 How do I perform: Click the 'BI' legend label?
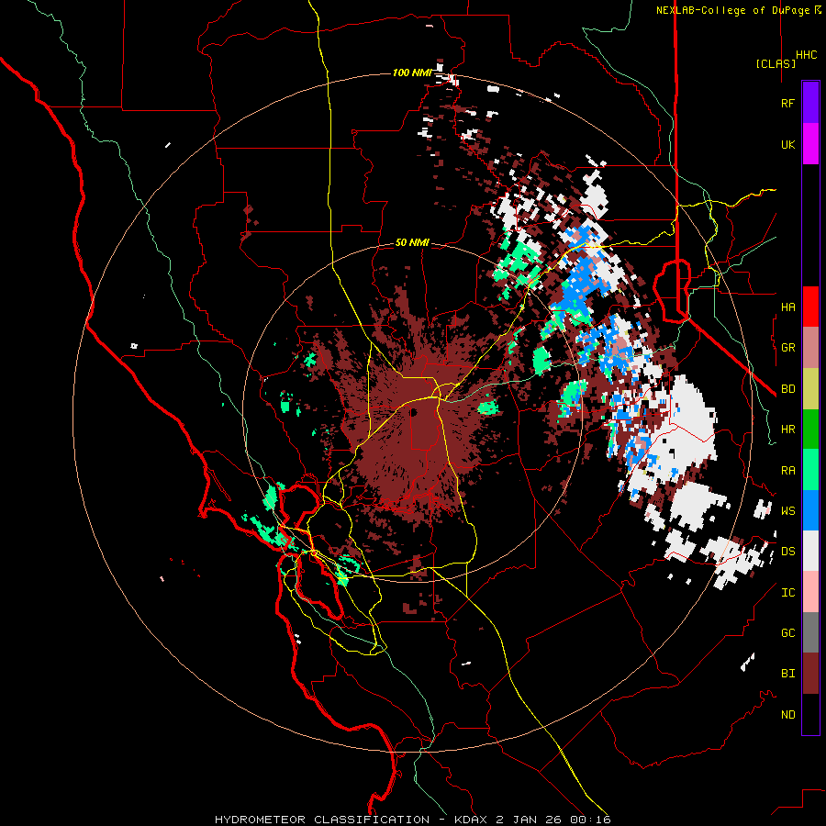[787, 674]
